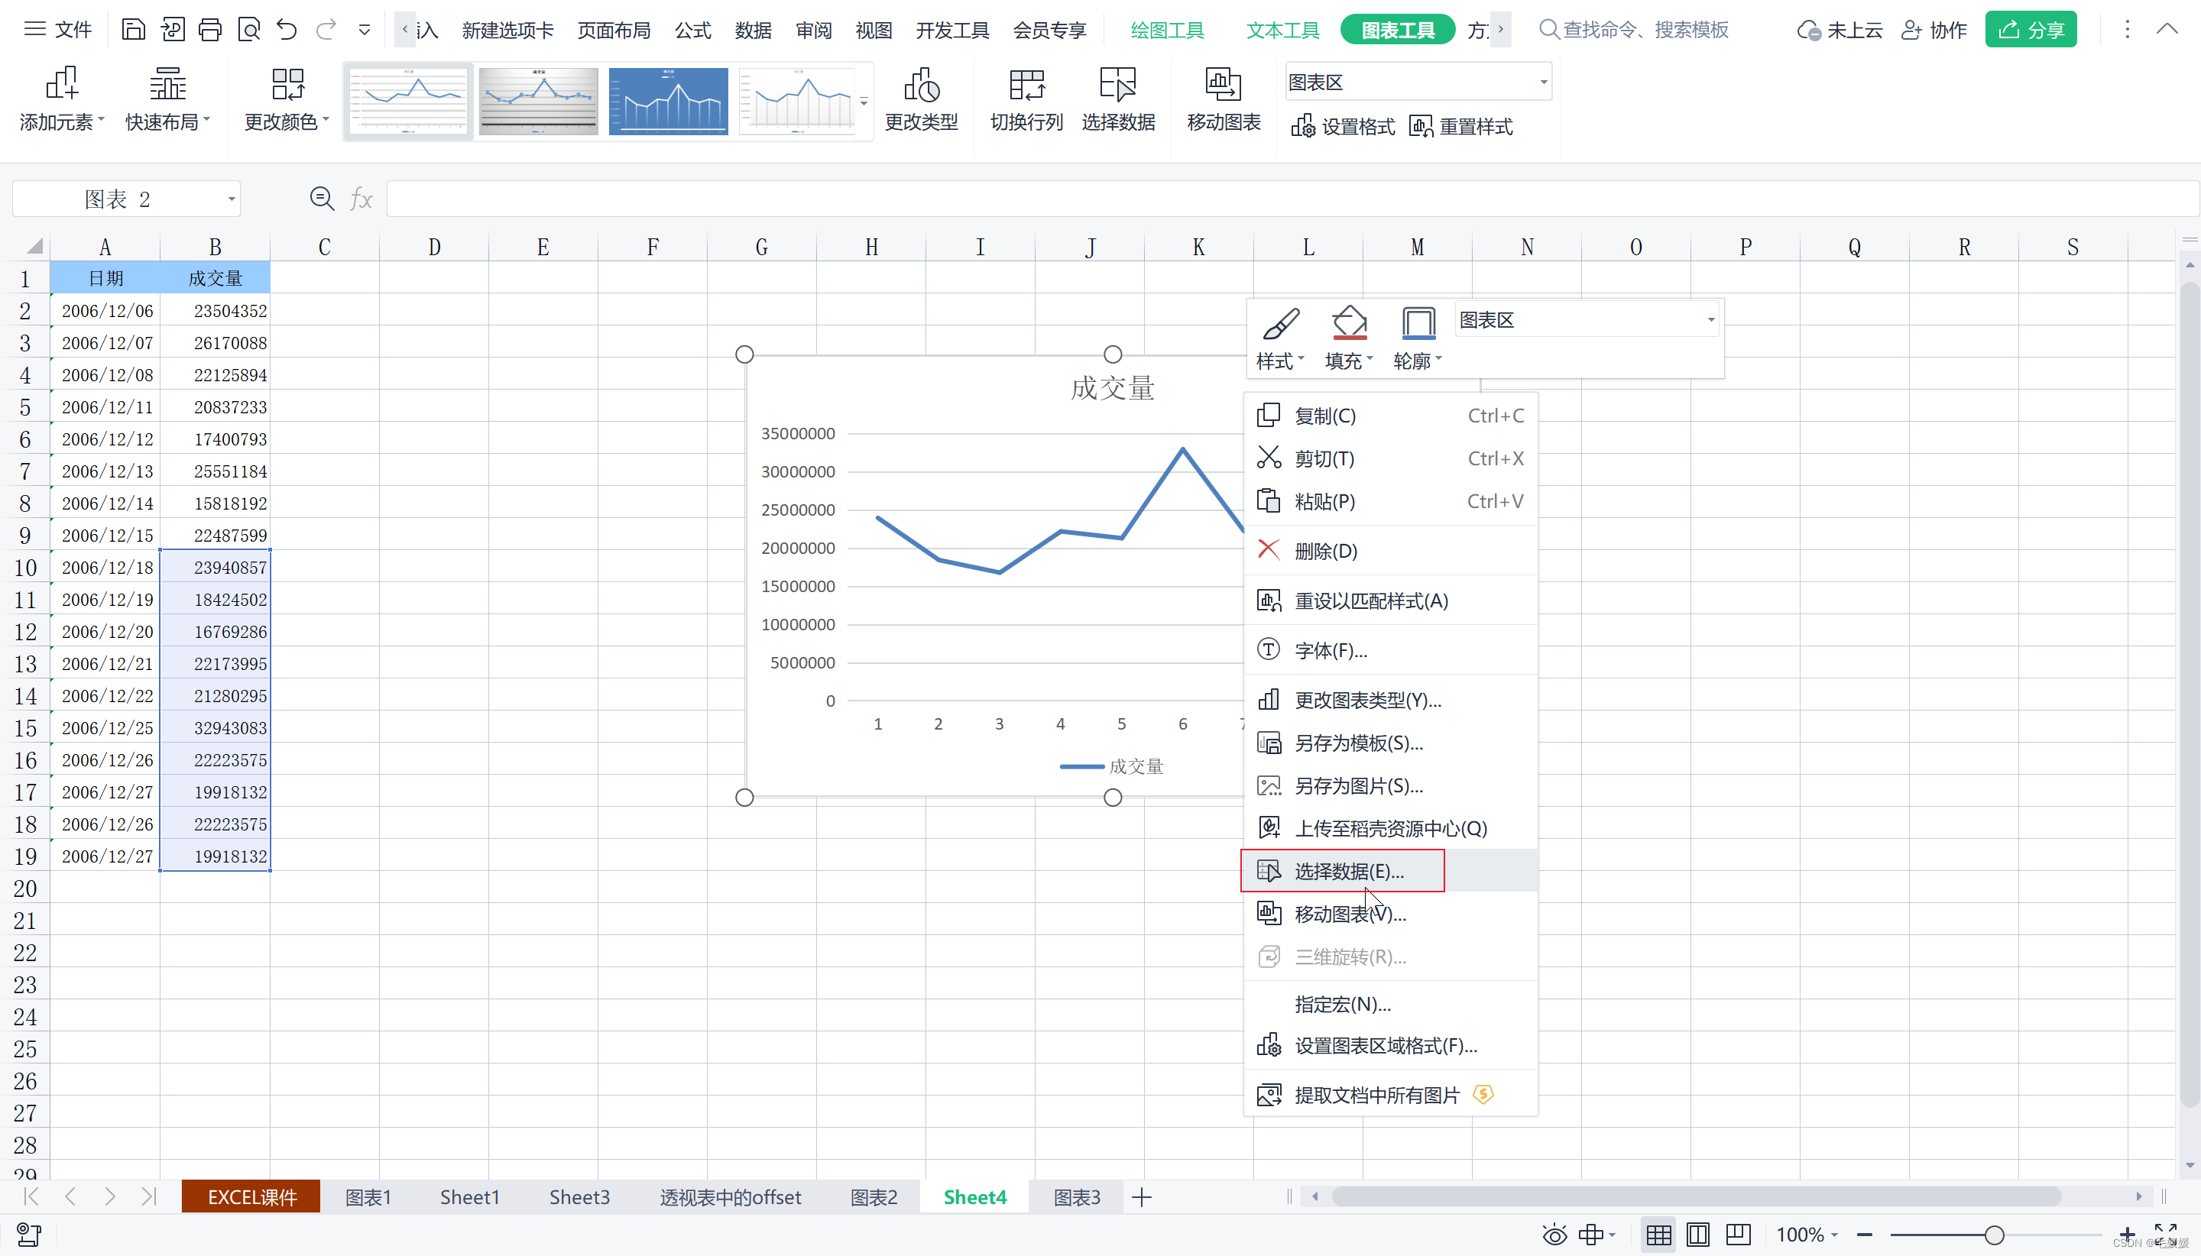This screenshot has height=1256, width=2201.
Task: Click 移动图表 in the ribbon
Action: [1224, 99]
